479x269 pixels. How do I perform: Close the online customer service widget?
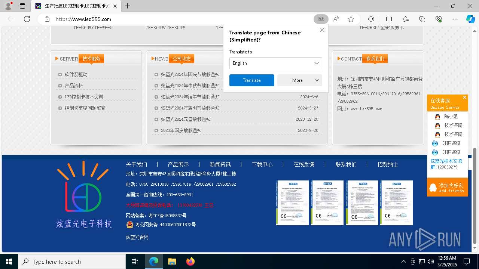(x=465, y=98)
